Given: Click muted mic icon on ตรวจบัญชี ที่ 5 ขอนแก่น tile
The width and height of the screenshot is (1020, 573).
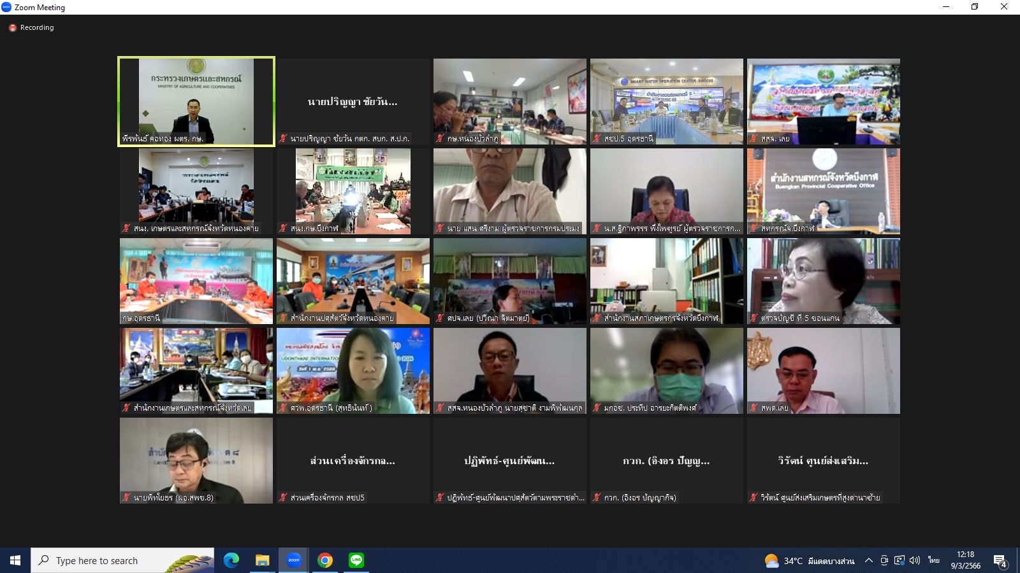Looking at the screenshot, I should click(x=754, y=318).
